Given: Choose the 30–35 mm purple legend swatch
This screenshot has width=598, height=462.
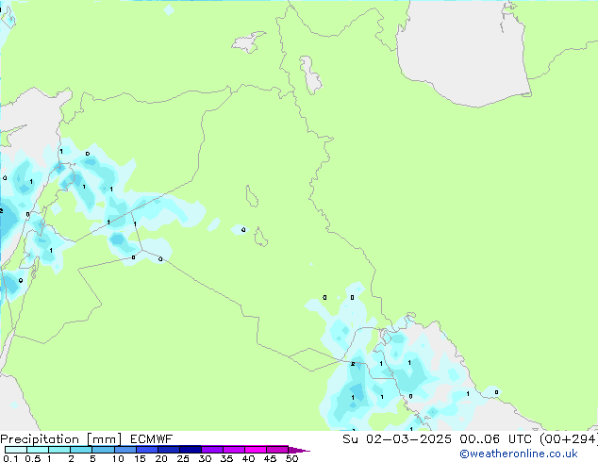Looking at the screenshot, I should pyautogui.click(x=211, y=450).
